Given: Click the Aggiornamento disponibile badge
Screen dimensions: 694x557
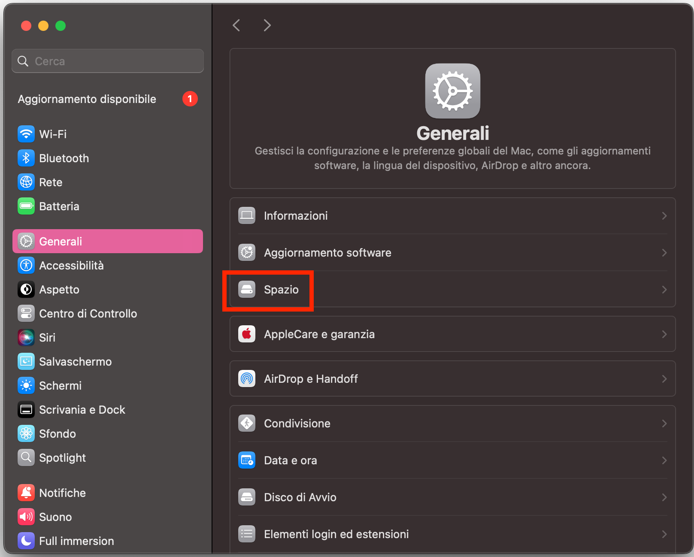Looking at the screenshot, I should point(190,99).
